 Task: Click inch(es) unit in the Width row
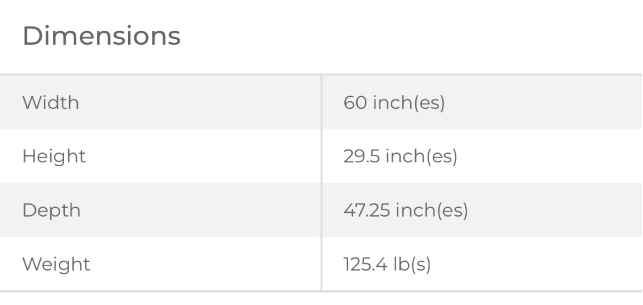coord(409,103)
